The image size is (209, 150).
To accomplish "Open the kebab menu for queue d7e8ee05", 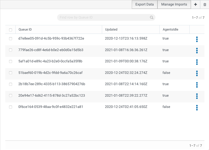I will click(x=197, y=39).
